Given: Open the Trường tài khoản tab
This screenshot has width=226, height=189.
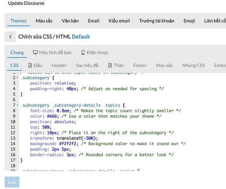Looking at the screenshot, I should [x=156, y=21].
